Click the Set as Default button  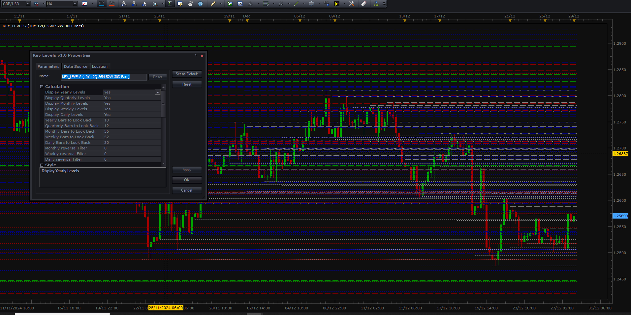(x=187, y=74)
